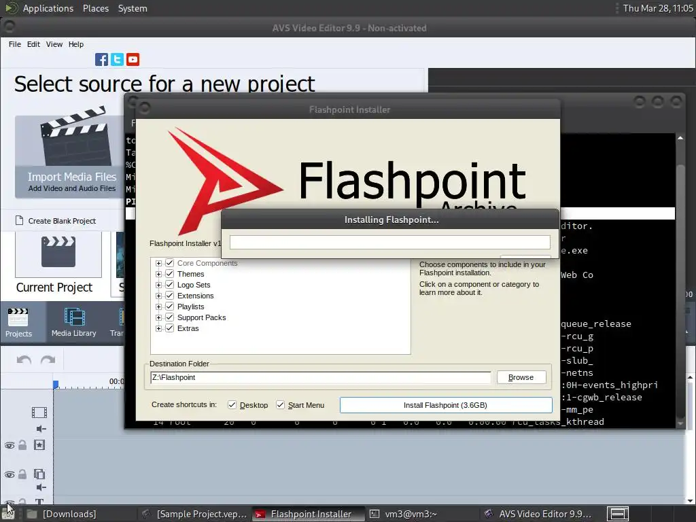The height and width of the screenshot is (522, 696).
Task: Expand the Extensions tree node
Action: tap(158, 296)
